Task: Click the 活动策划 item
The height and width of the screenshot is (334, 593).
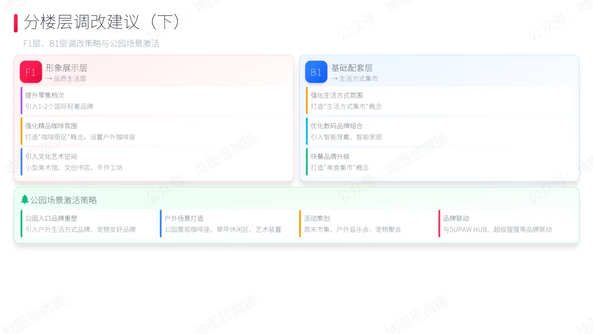Action: click(366, 224)
